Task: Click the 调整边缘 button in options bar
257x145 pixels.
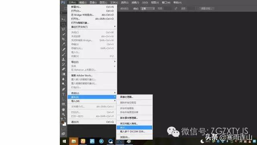Action: tap(206, 8)
